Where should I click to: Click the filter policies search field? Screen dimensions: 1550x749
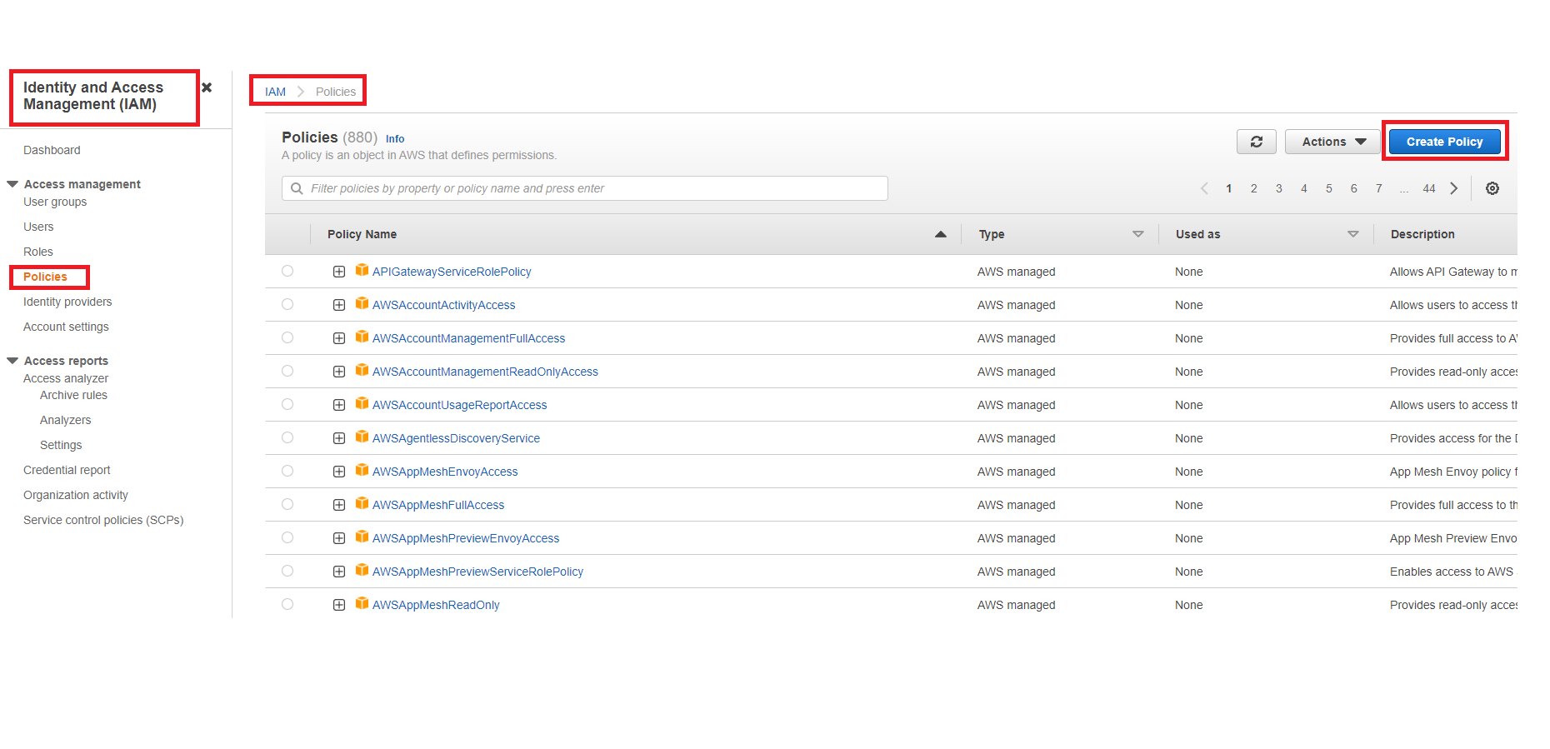click(585, 188)
